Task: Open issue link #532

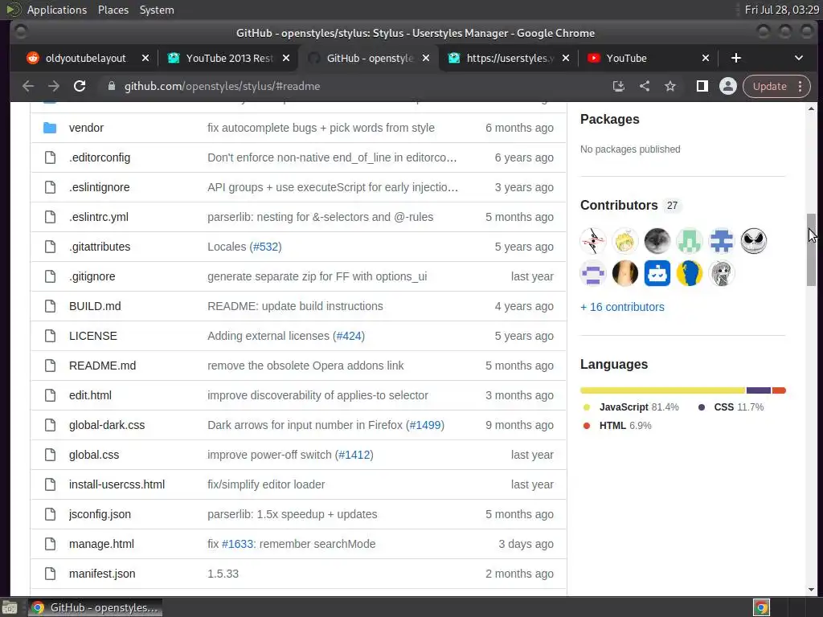Action: [265, 247]
